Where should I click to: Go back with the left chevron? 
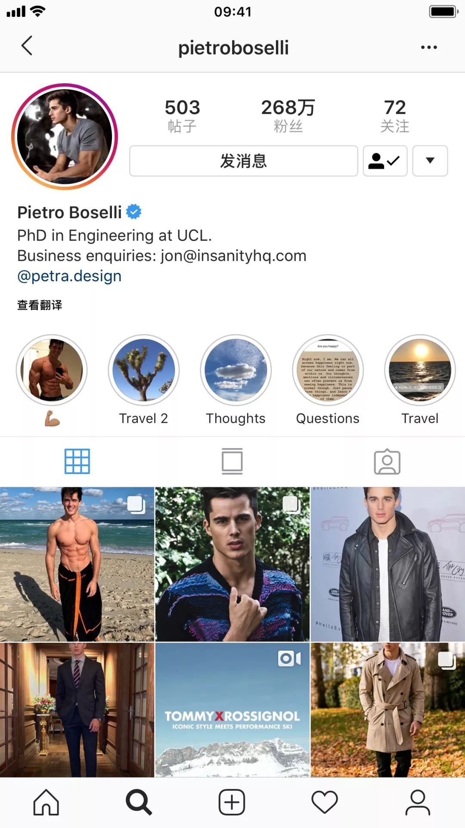(27, 46)
